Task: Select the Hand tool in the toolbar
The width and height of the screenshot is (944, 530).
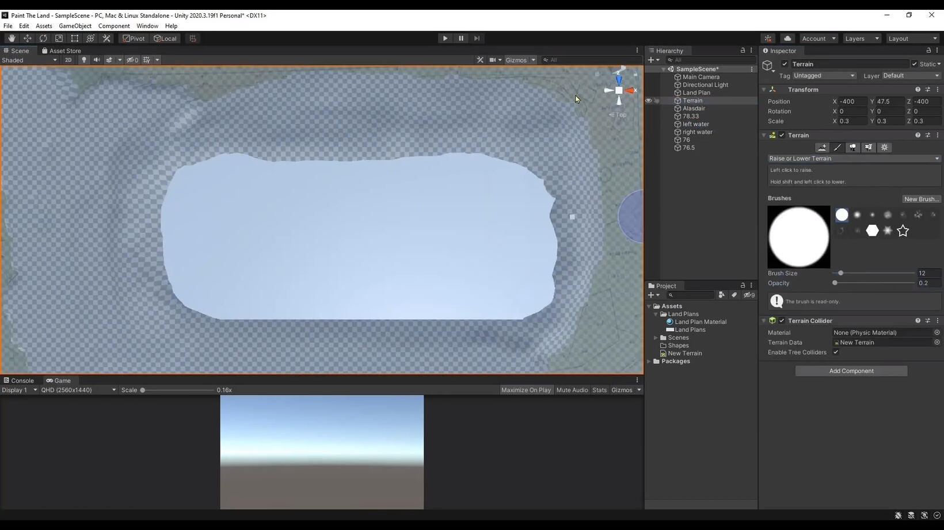Action: [x=12, y=38]
